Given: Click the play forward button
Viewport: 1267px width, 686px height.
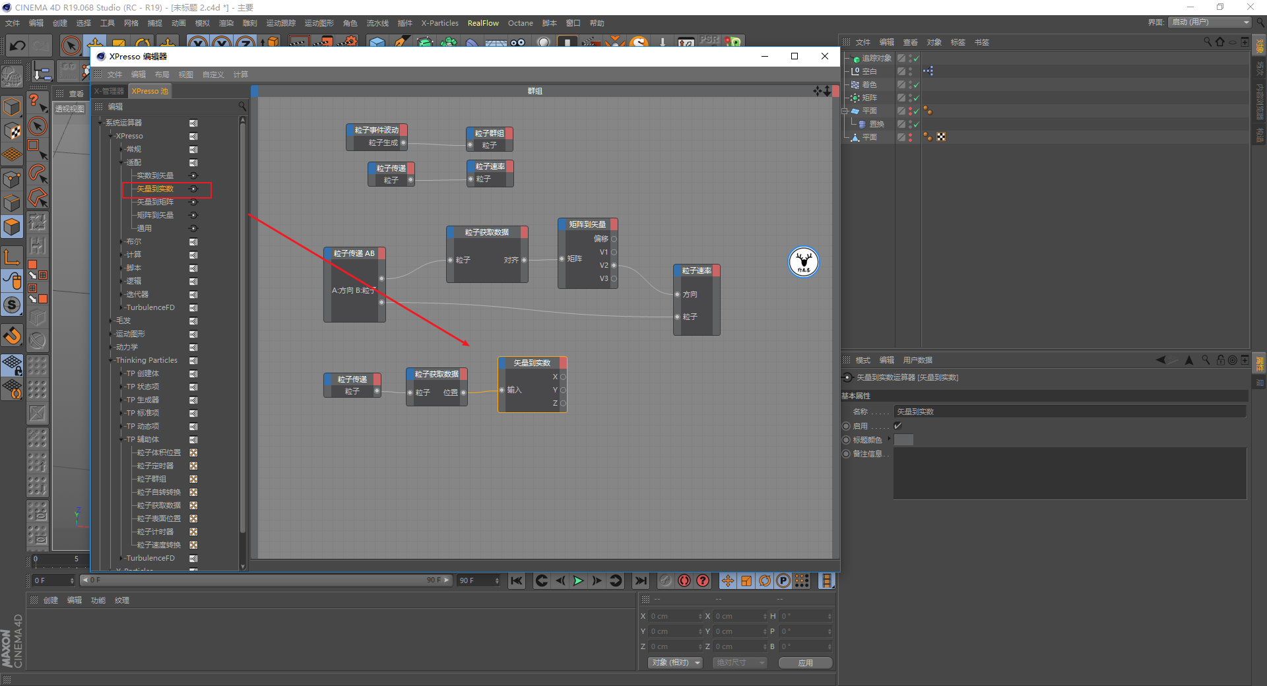Looking at the screenshot, I should point(578,580).
